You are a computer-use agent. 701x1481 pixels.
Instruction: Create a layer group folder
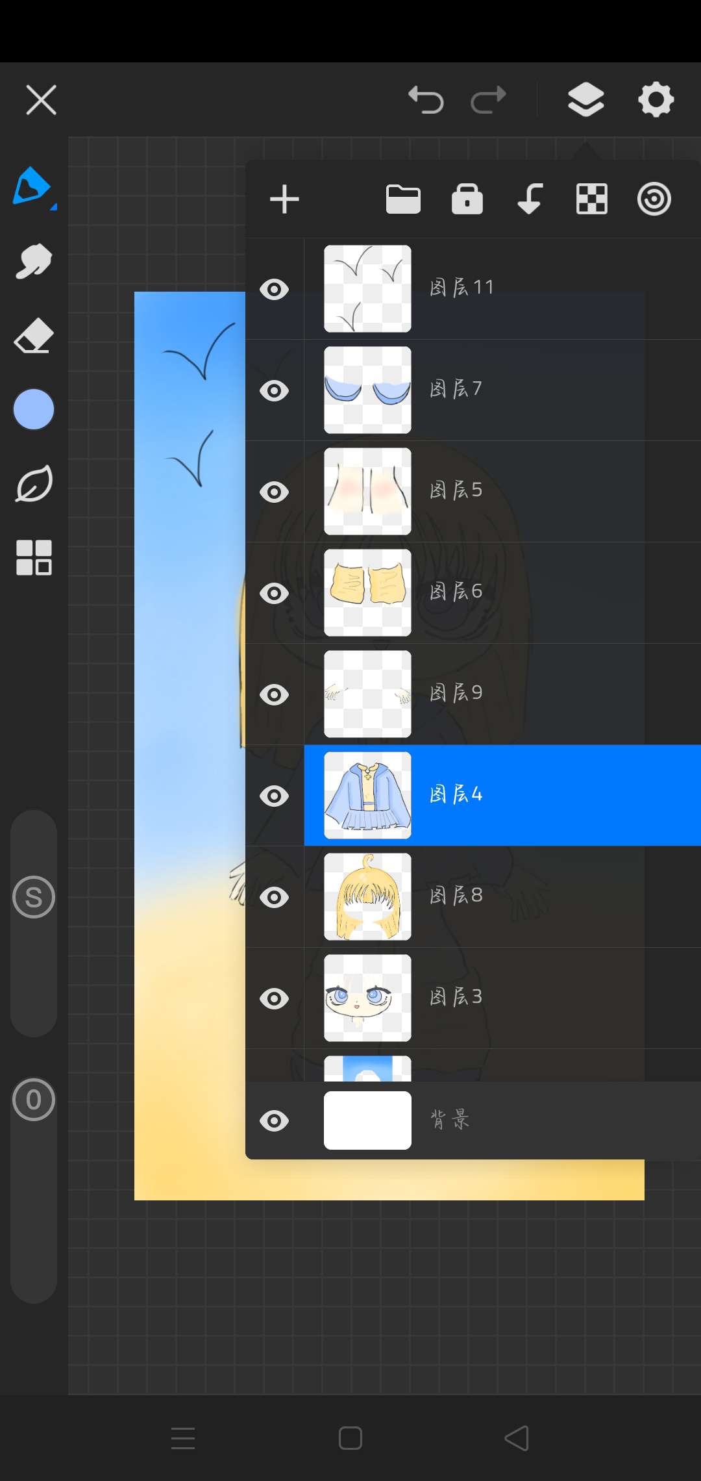click(403, 199)
